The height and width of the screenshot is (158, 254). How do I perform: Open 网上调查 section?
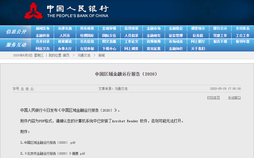coord(131,49)
